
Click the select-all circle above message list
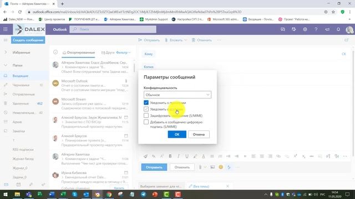pyautogui.click(x=55, y=52)
